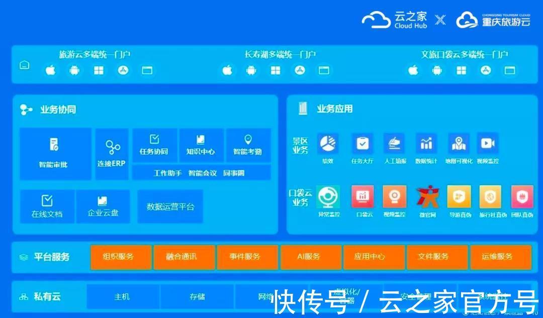This screenshot has height=318, width=543.
Task: Click the 同事圈 label
Action: (x=234, y=173)
